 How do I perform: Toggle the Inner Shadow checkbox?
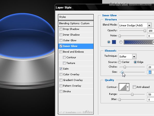click(61, 35)
